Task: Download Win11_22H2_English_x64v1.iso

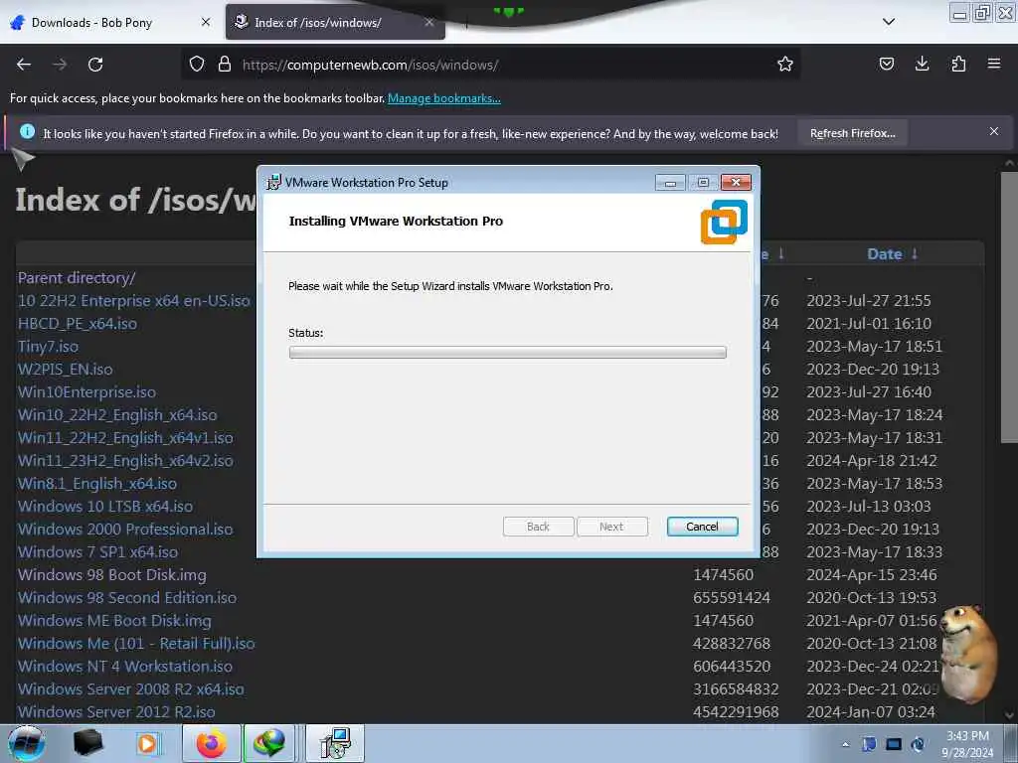Action: [125, 438]
